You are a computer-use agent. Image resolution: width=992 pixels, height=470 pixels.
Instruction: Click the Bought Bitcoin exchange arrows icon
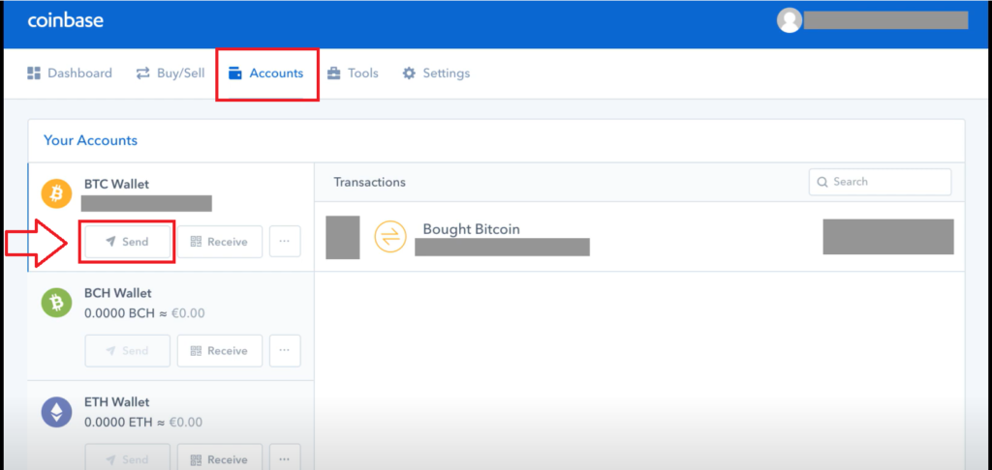pyautogui.click(x=390, y=237)
